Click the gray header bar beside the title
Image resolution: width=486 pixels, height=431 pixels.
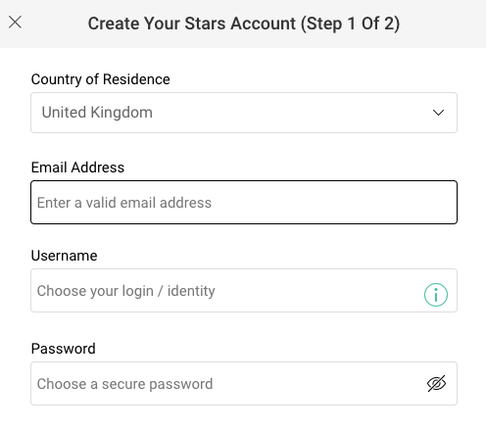point(441,24)
